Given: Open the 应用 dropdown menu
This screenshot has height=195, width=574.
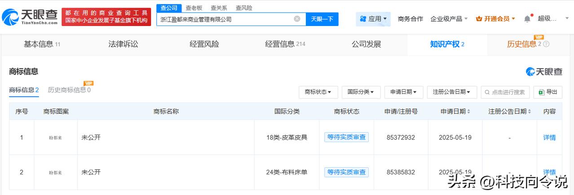Looking at the screenshot, I should (x=373, y=19).
